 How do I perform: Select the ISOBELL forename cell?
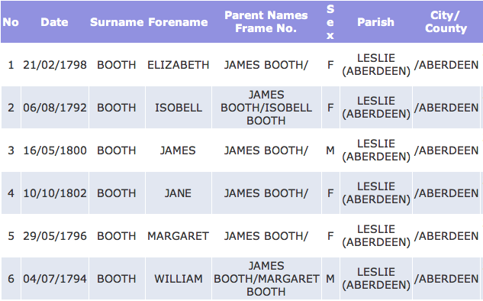point(179,108)
